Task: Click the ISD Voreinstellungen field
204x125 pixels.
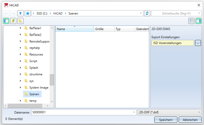Action: (173, 43)
